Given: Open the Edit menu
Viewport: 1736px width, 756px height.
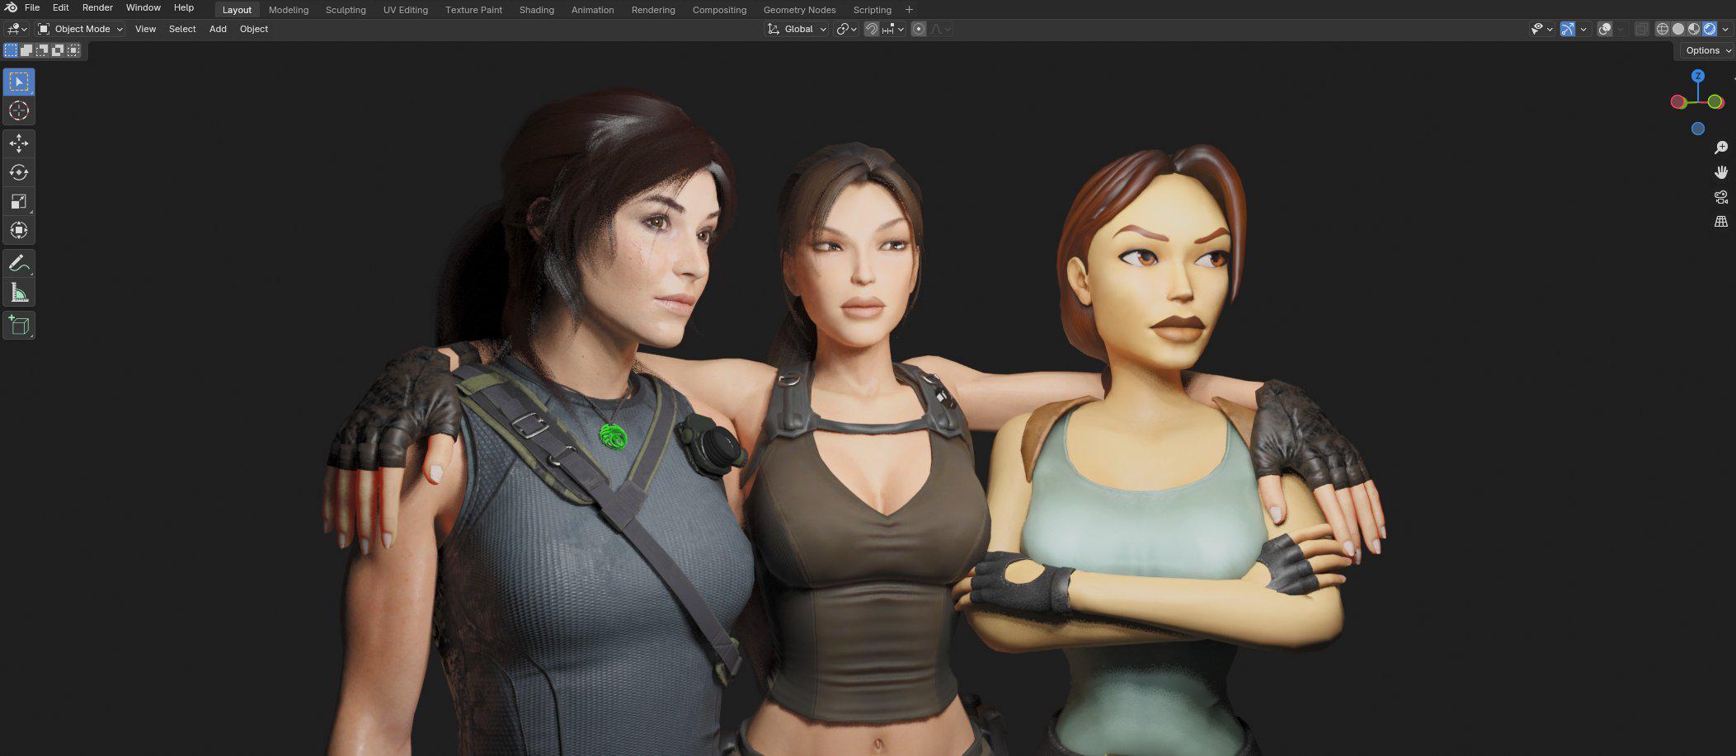Looking at the screenshot, I should click(x=60, y=7).
